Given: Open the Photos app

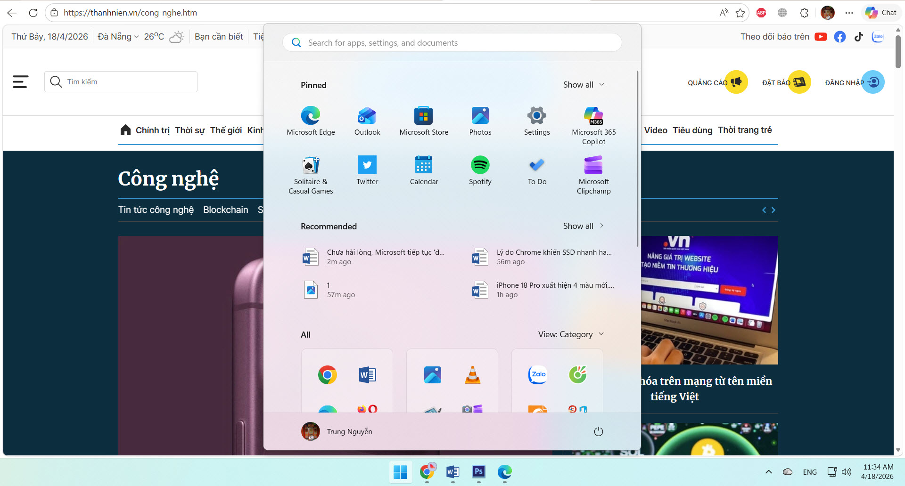Looking at the screenshot, I should point(480,120).
